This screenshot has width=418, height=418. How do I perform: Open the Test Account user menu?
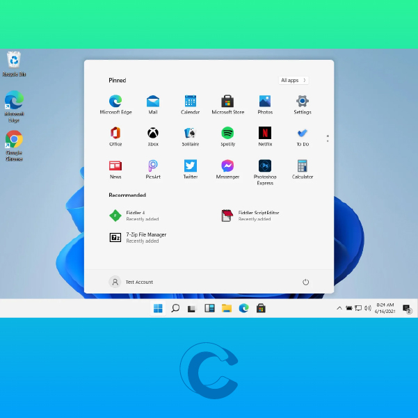tap(131, 282)
